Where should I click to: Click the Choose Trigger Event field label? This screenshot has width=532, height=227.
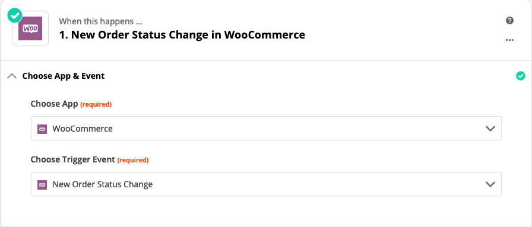coord(73,159)
